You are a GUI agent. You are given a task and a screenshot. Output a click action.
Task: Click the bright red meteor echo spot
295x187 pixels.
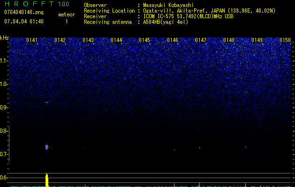(x=46, y=147)
